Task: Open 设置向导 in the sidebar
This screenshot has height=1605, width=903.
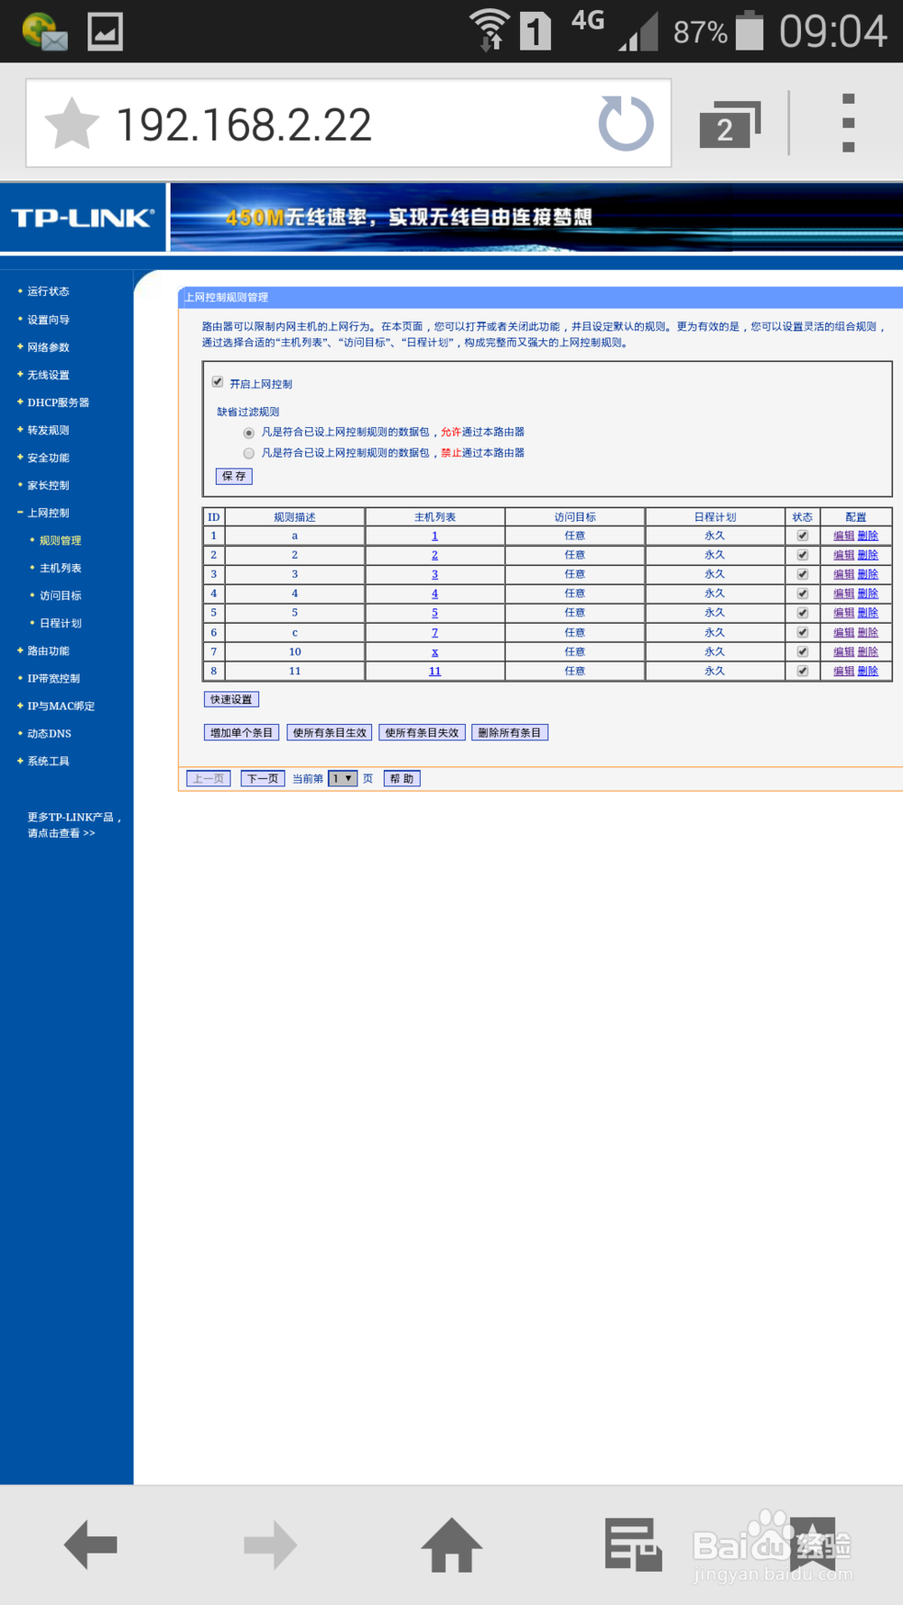Action: point(48,320)
